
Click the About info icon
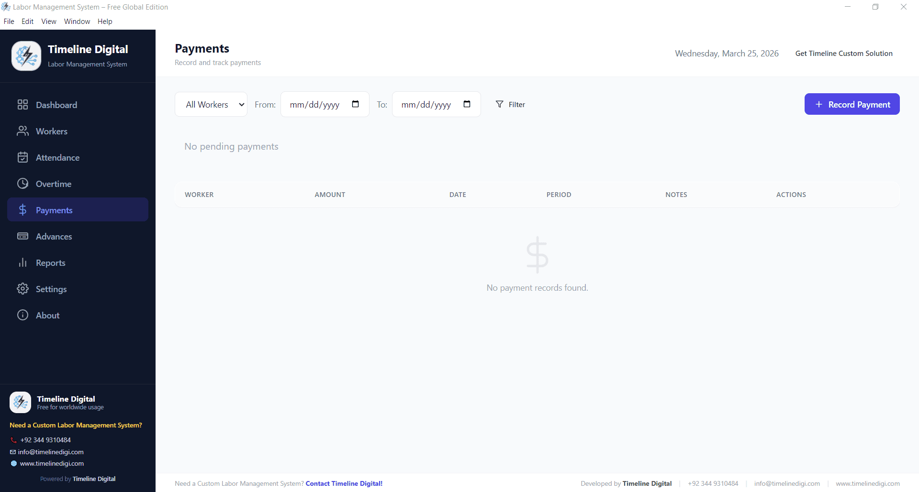pyautogui.click(x=23, y=315)
